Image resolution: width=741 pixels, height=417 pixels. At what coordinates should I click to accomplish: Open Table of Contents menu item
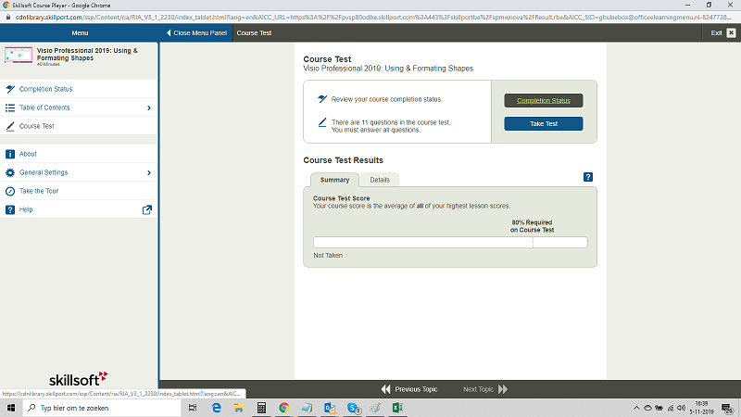point(79,107)
